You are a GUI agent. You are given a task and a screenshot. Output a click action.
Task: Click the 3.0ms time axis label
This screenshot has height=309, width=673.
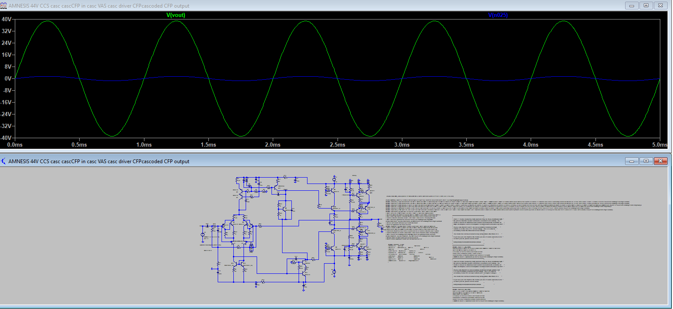[402, 145]
